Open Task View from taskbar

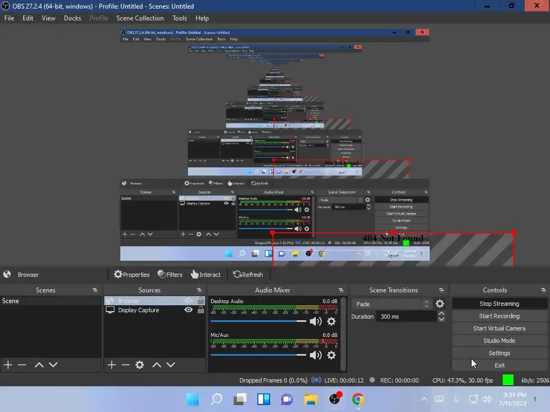coord(240,399)
